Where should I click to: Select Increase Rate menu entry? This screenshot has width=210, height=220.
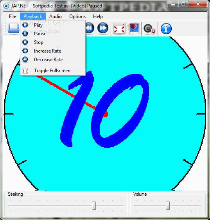click(x=53, y=51)
